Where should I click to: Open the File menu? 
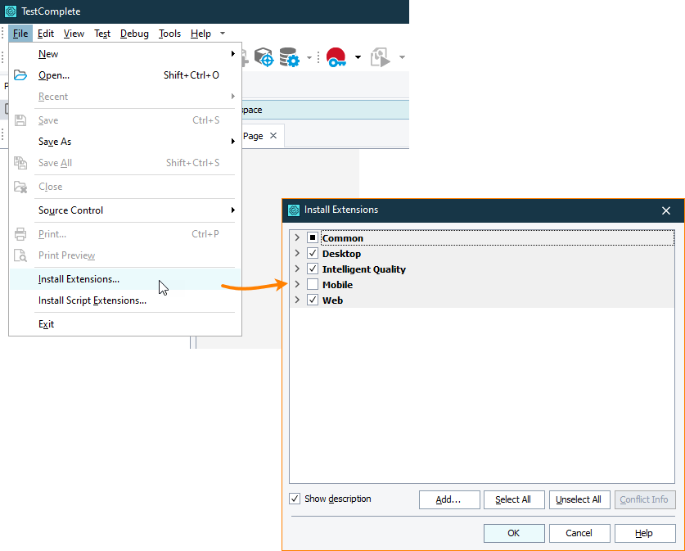click(20, 34)
